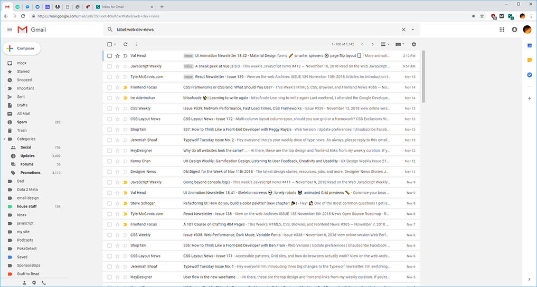The height and width of the screenshot is (287, 537).
Task: Compose a new email
Action: (22, 48)
